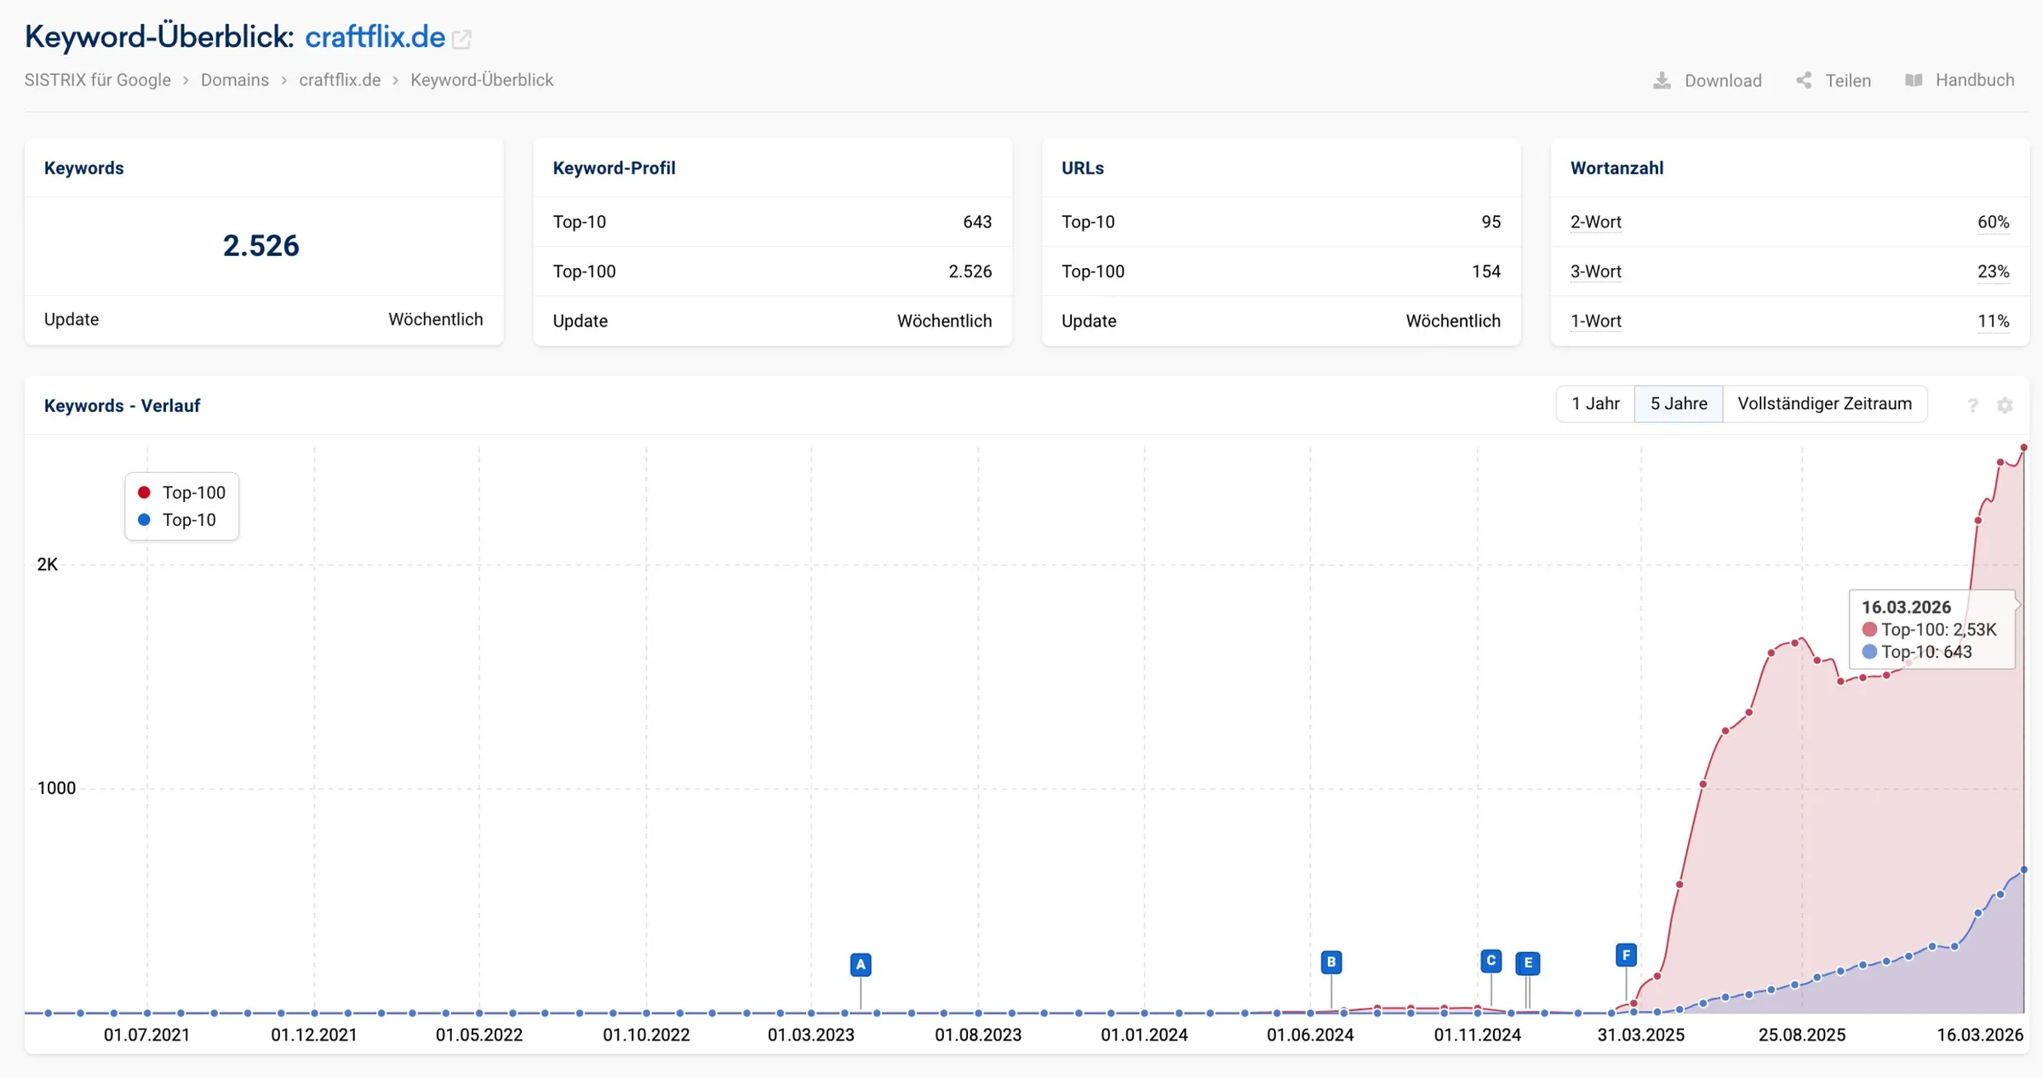The image size is (2043, 1078).
Task: Click event marker E on timeline
Action: [x=1528, y=963]
